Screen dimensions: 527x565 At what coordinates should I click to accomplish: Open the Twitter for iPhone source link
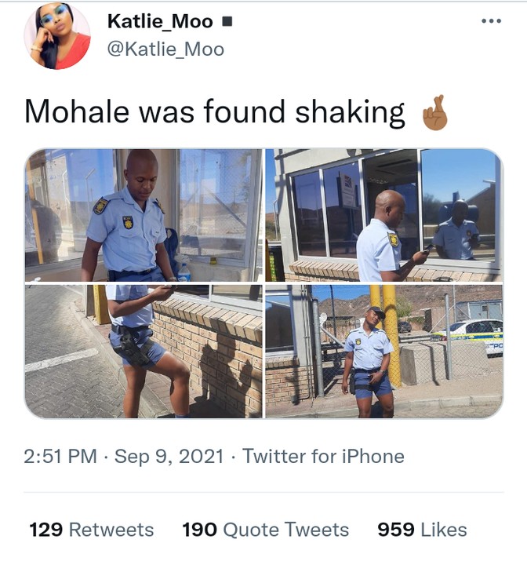pos(324,457)
